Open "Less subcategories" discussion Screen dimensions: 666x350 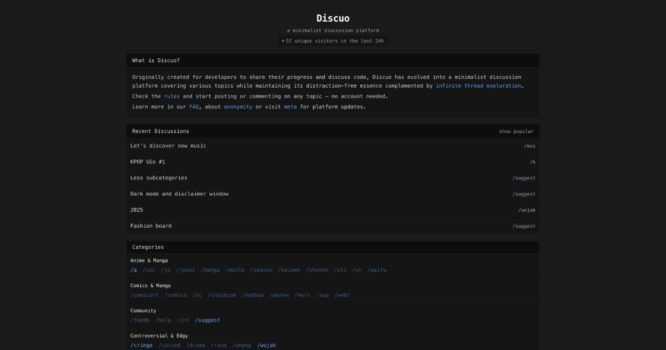click(159, 178)
